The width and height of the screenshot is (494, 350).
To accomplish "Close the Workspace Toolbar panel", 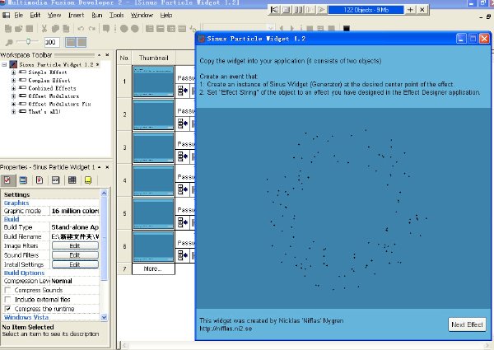I will (x=107, y=55).
